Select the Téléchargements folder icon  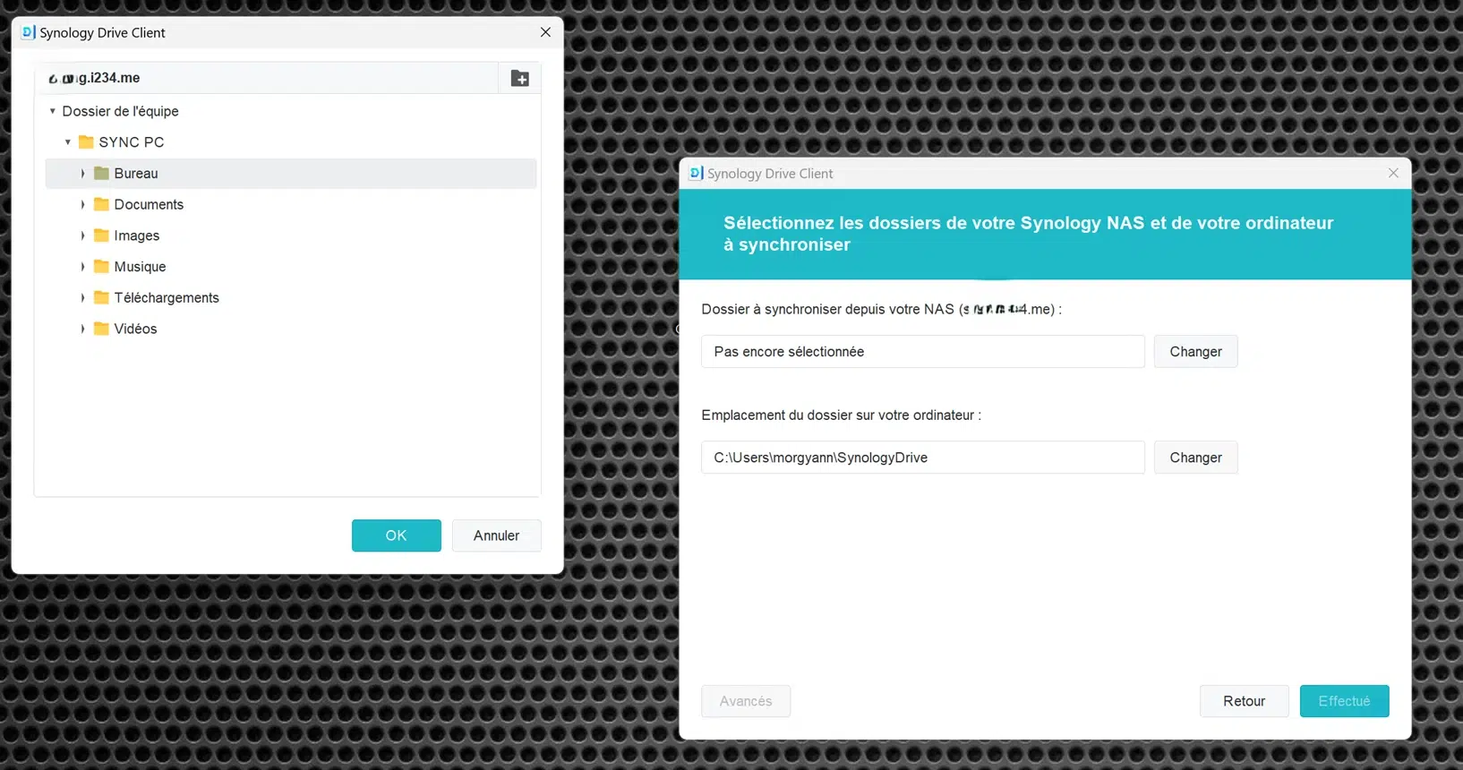101,297
